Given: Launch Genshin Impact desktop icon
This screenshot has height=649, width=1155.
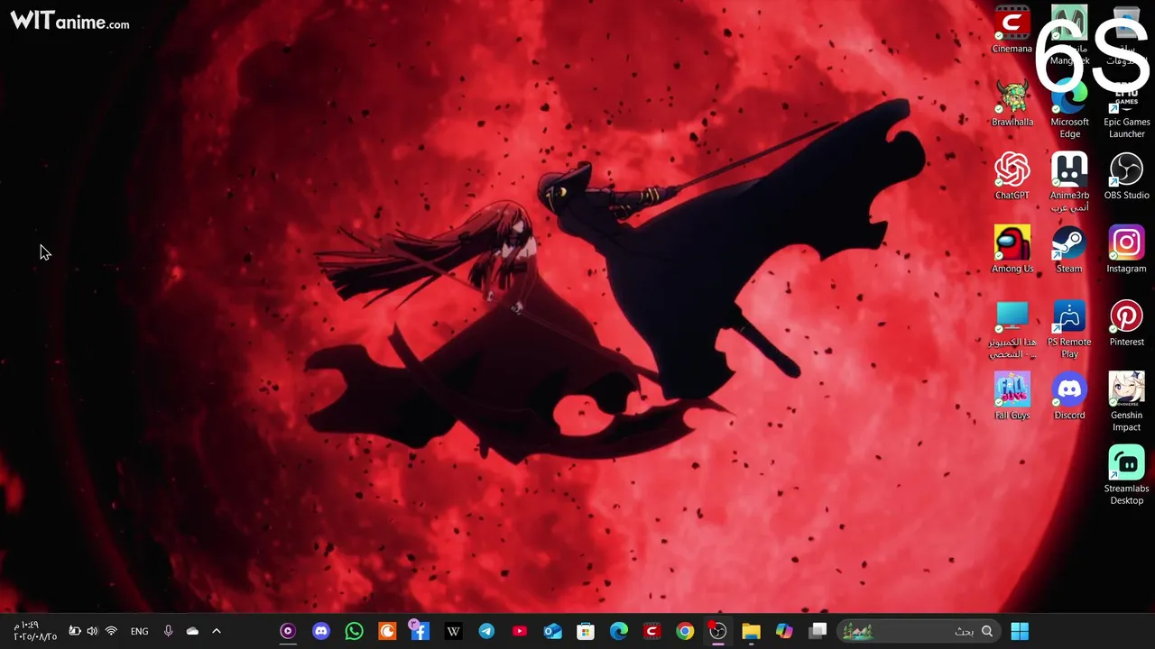Looking at the screenshot, I should [1126, 402].
